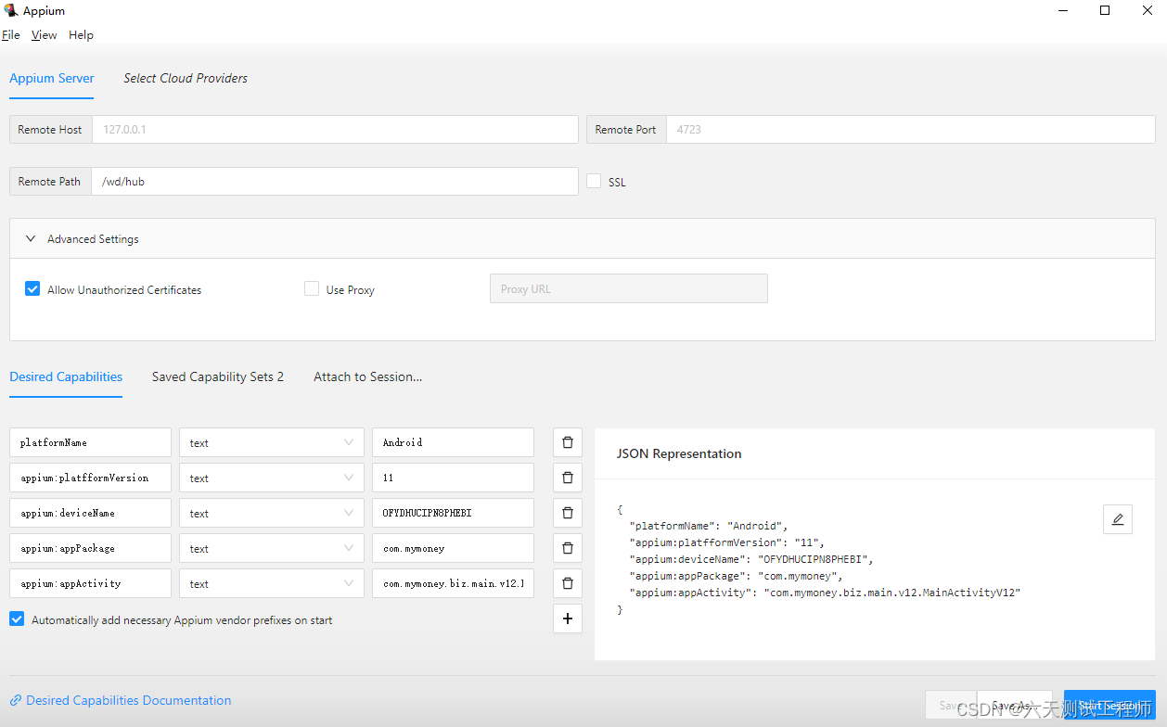1167x727 pixels.
Task: Click the Remote Path label
Action: tap(50, 182)
